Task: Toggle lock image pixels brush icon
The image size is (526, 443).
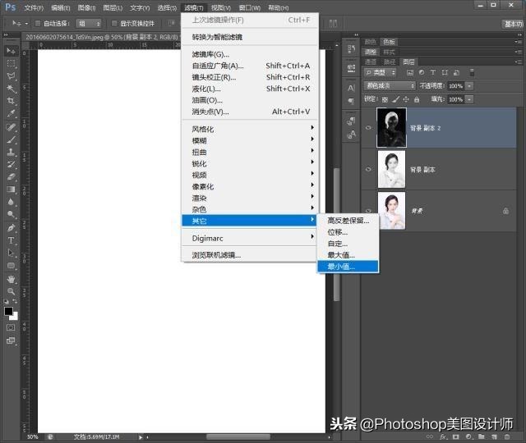Action: [396, 99]
